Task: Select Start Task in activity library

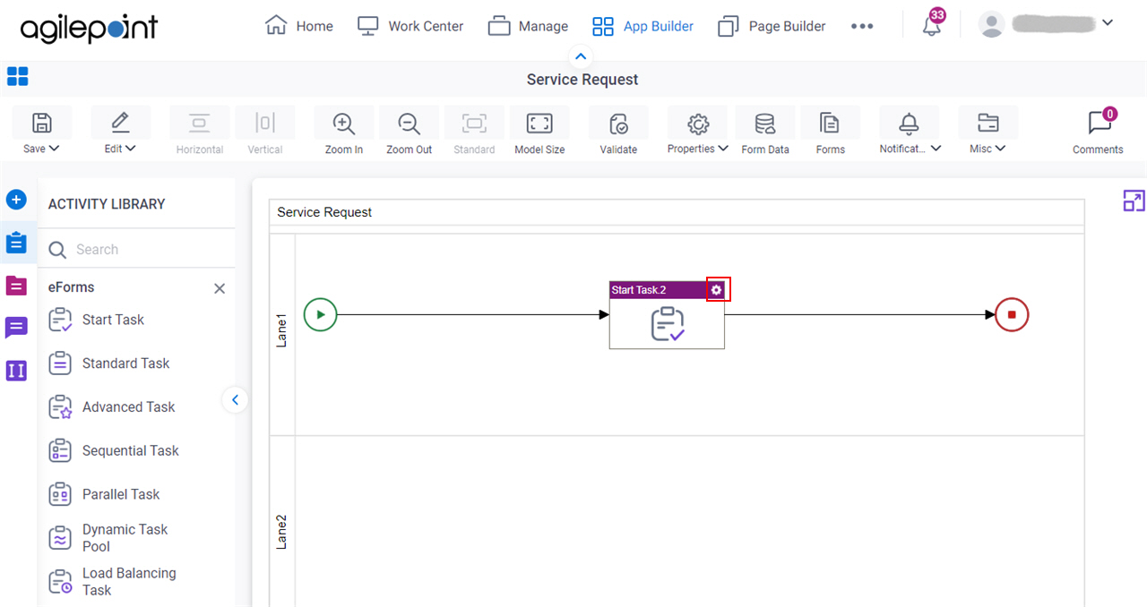Action: tap(95, 320)
